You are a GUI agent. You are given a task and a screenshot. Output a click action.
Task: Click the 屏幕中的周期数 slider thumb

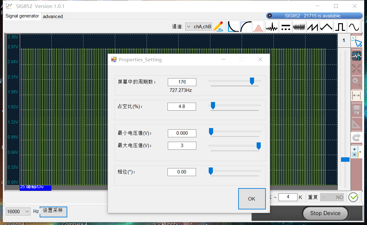252,81
